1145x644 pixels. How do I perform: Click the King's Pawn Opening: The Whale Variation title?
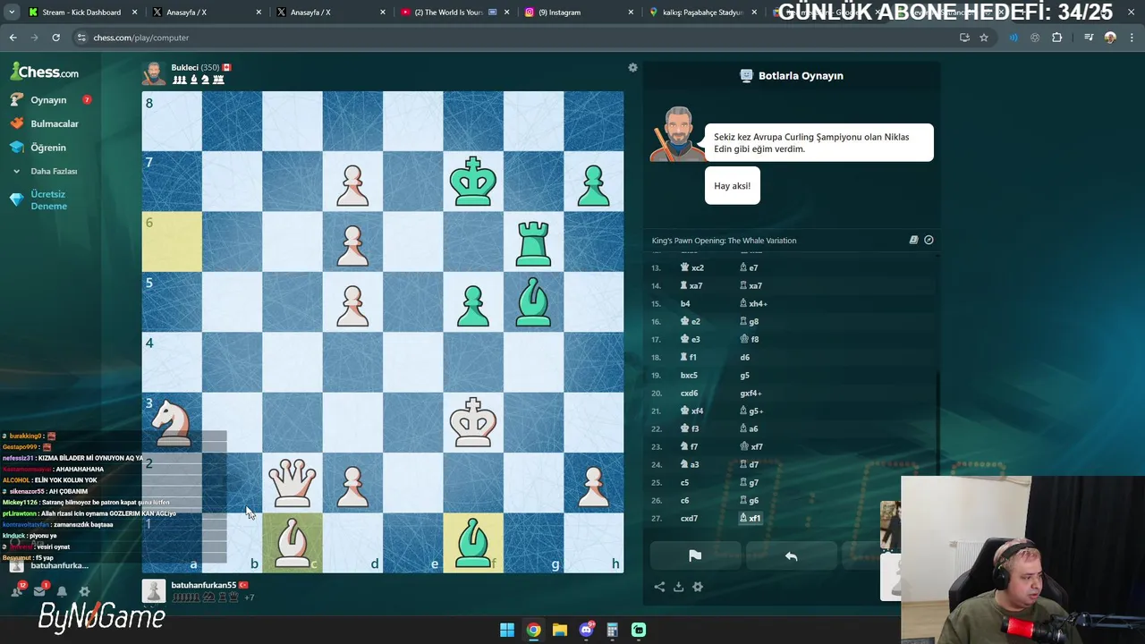(724, 240)
